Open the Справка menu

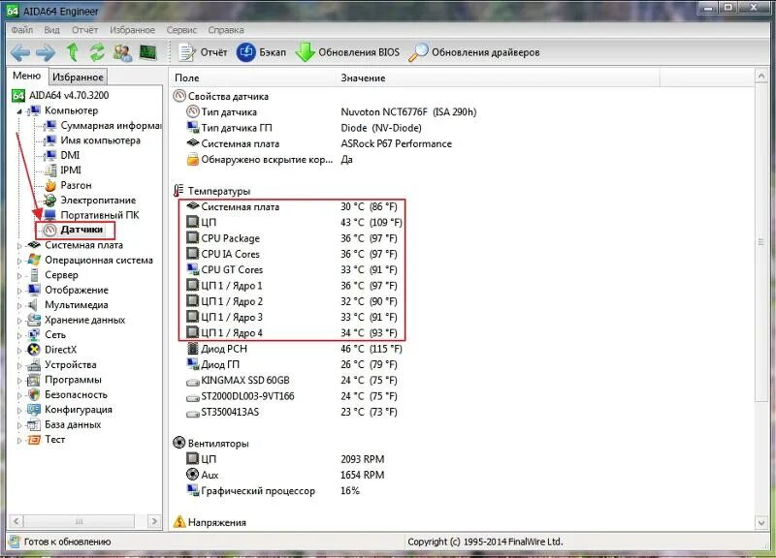point(226,30)
